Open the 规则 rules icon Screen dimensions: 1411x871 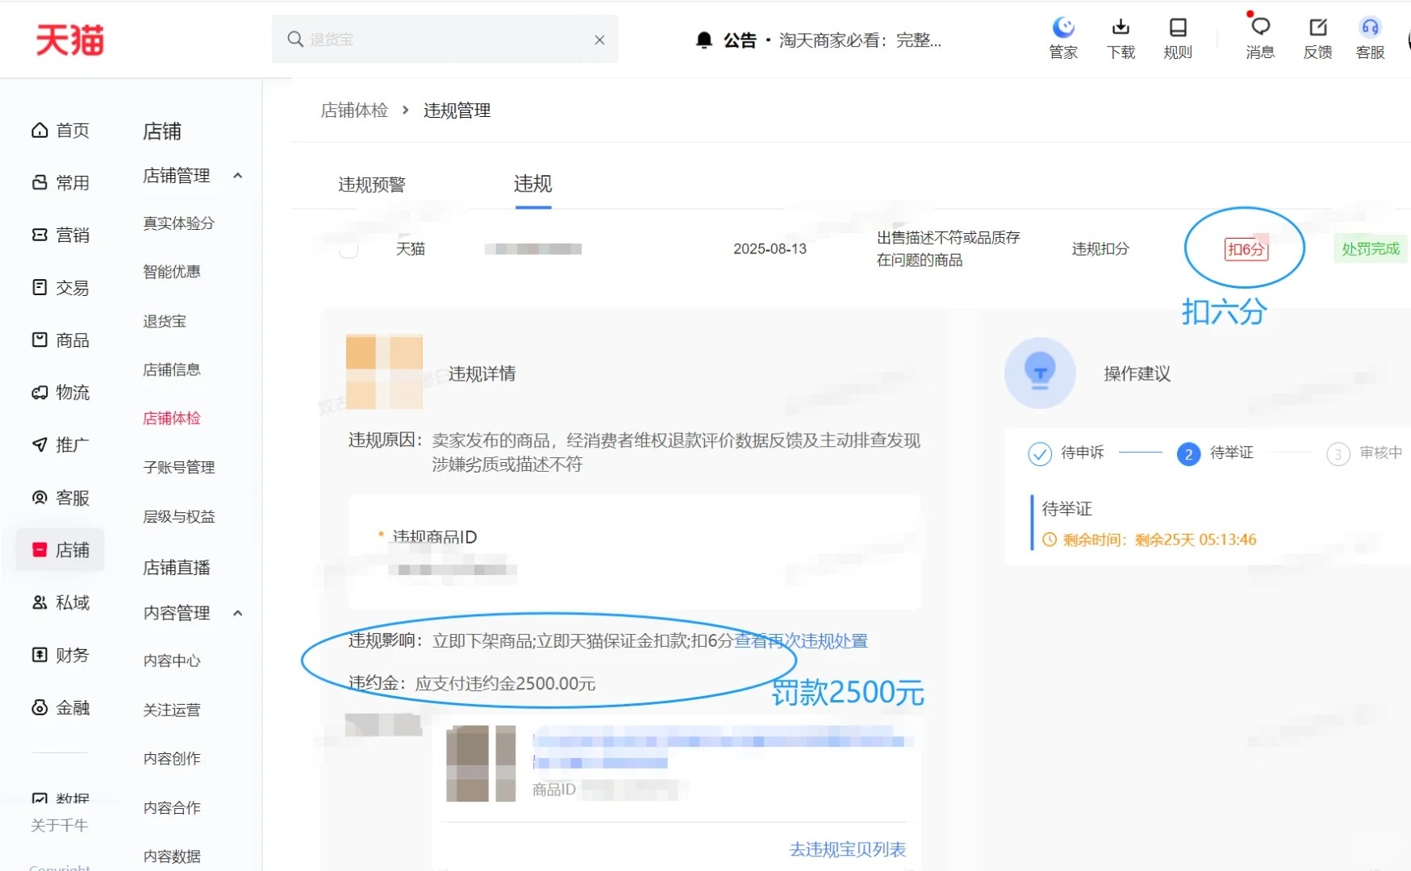(1178, 39)
